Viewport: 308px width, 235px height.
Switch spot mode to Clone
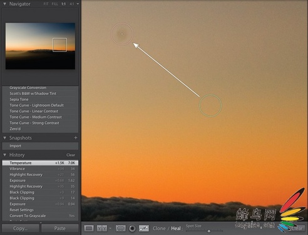[x=159, y=228]
